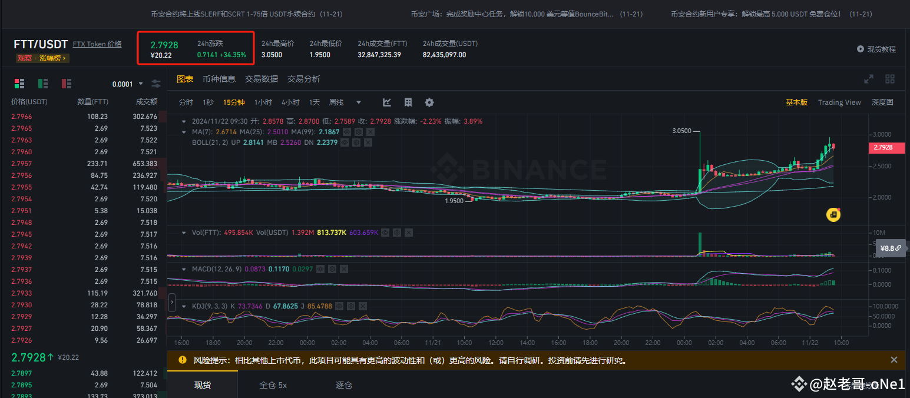Open settings for the MACD indicator

[332, 269]
